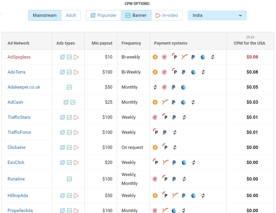Click the Bi-weekly frequency in AdSpyglass row
Viewport: 276px width, 213px height.
point(131,57)
